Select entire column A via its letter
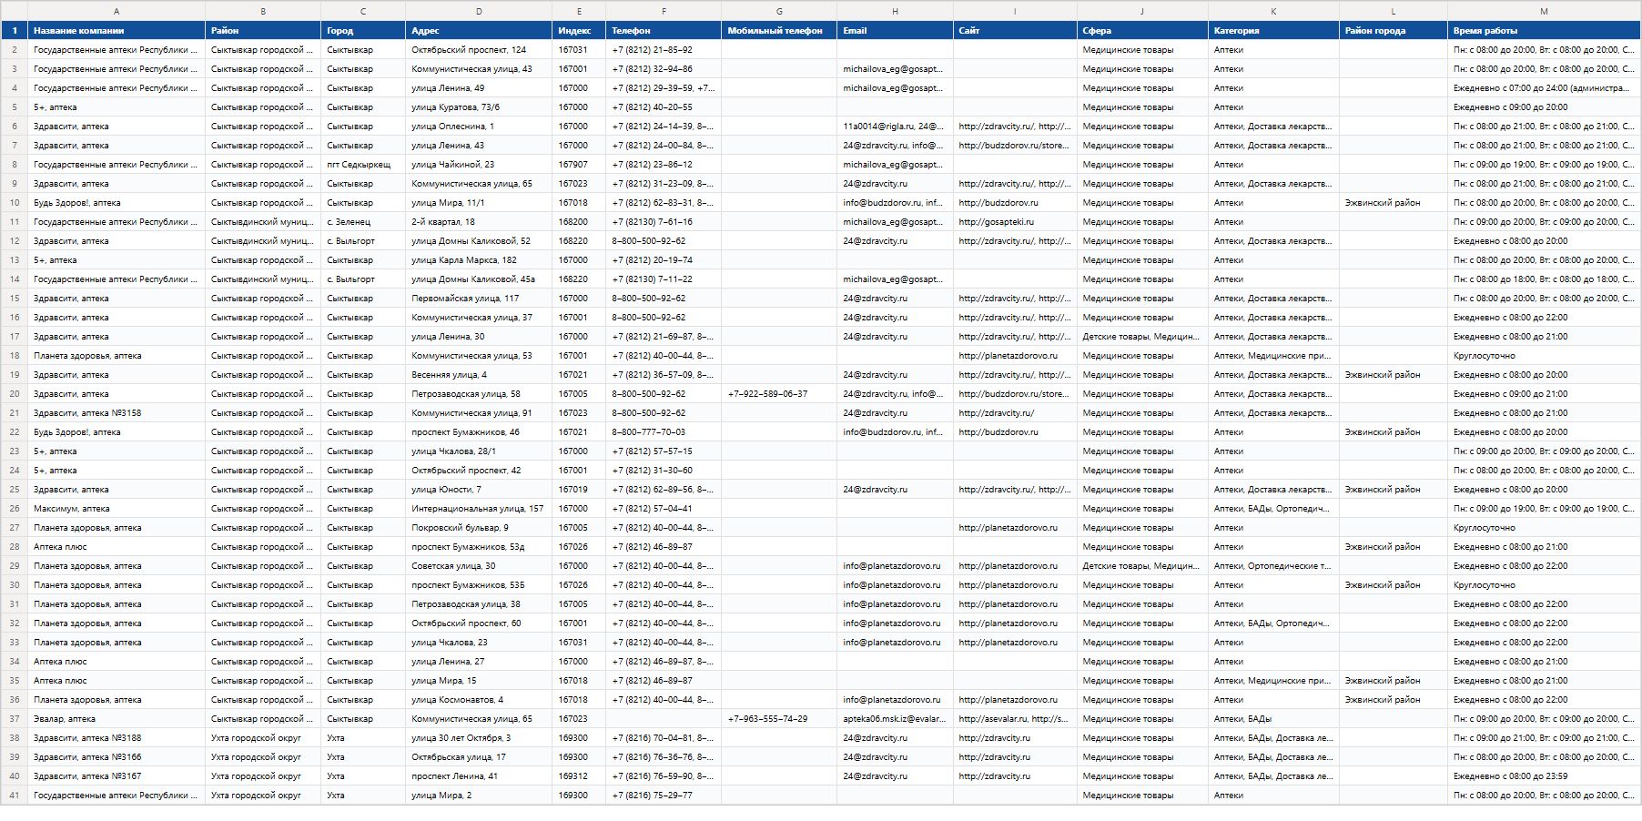 point(117,11)
